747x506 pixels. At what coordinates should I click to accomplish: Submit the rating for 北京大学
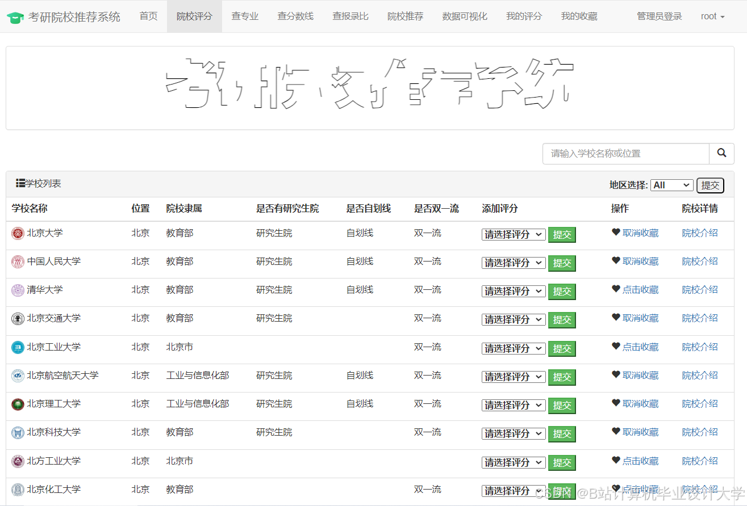click(x=562, y=234)
